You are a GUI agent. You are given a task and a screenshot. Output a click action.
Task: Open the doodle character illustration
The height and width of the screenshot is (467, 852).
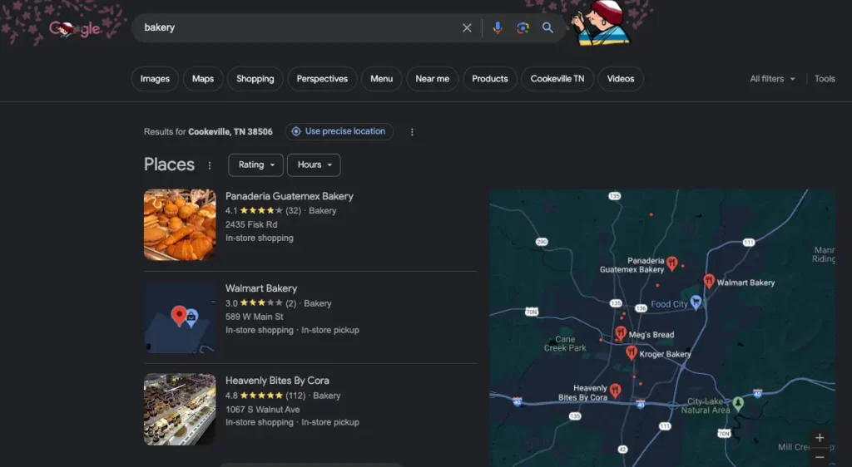click(x=601, y=22)
